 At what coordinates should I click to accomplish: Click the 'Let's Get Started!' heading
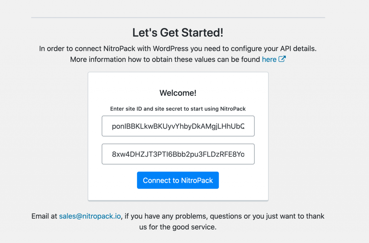[178, 33]
